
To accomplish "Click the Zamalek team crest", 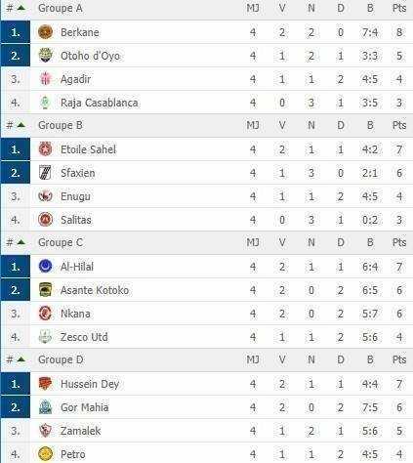I will coord(45,431).
